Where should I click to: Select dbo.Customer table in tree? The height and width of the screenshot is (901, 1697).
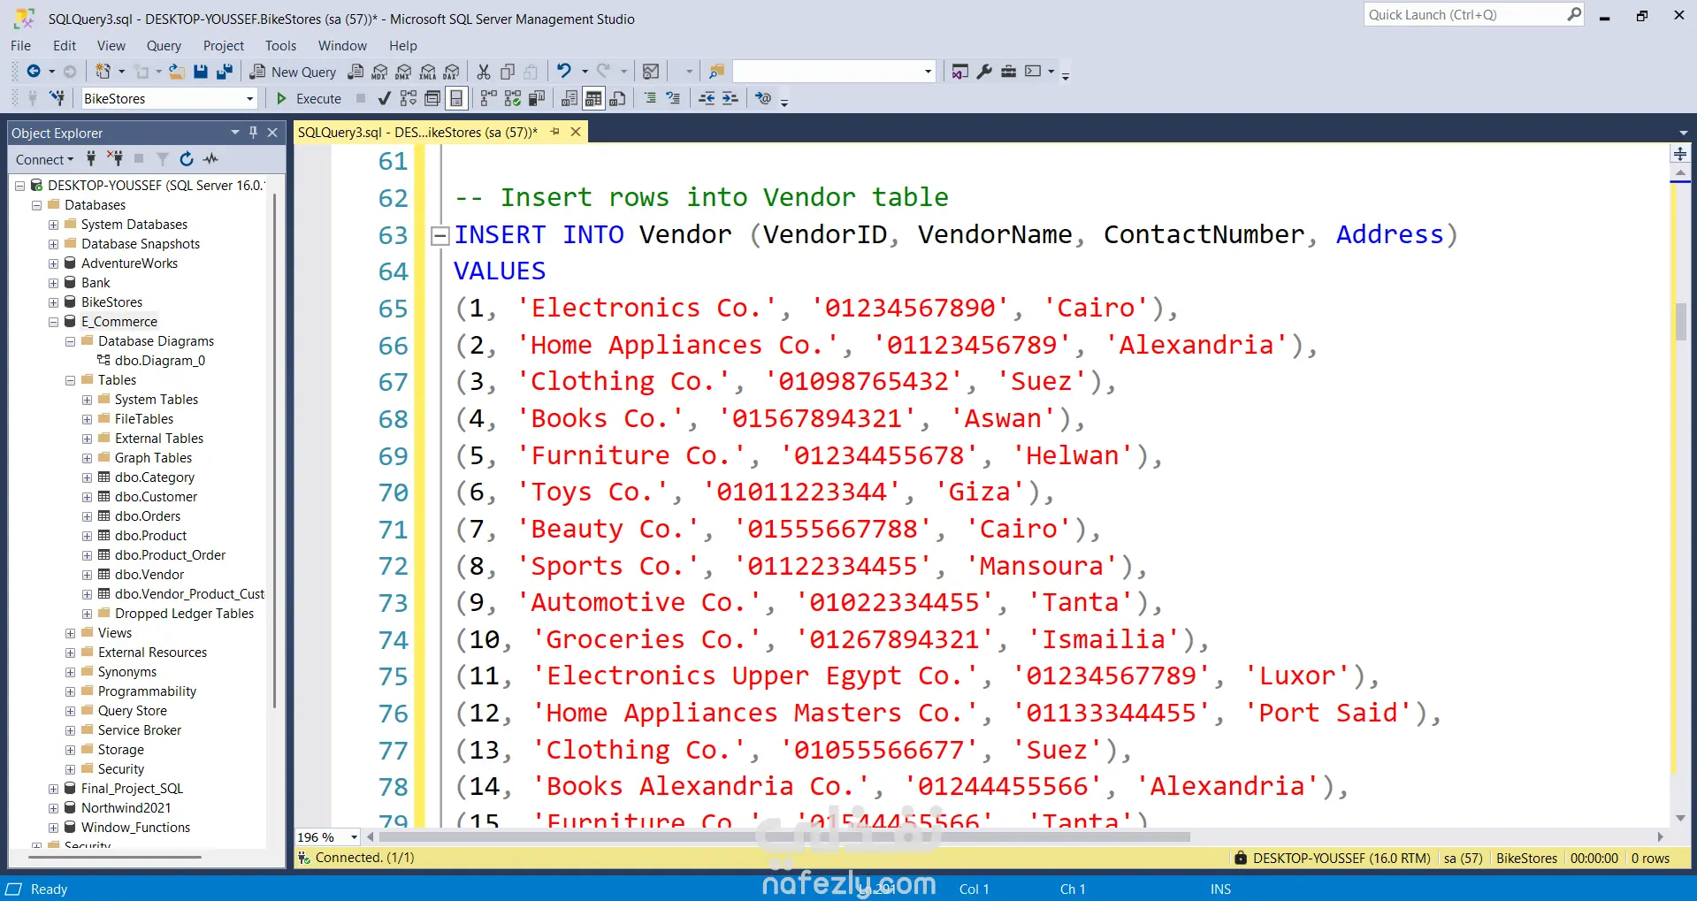click(156, 497)
